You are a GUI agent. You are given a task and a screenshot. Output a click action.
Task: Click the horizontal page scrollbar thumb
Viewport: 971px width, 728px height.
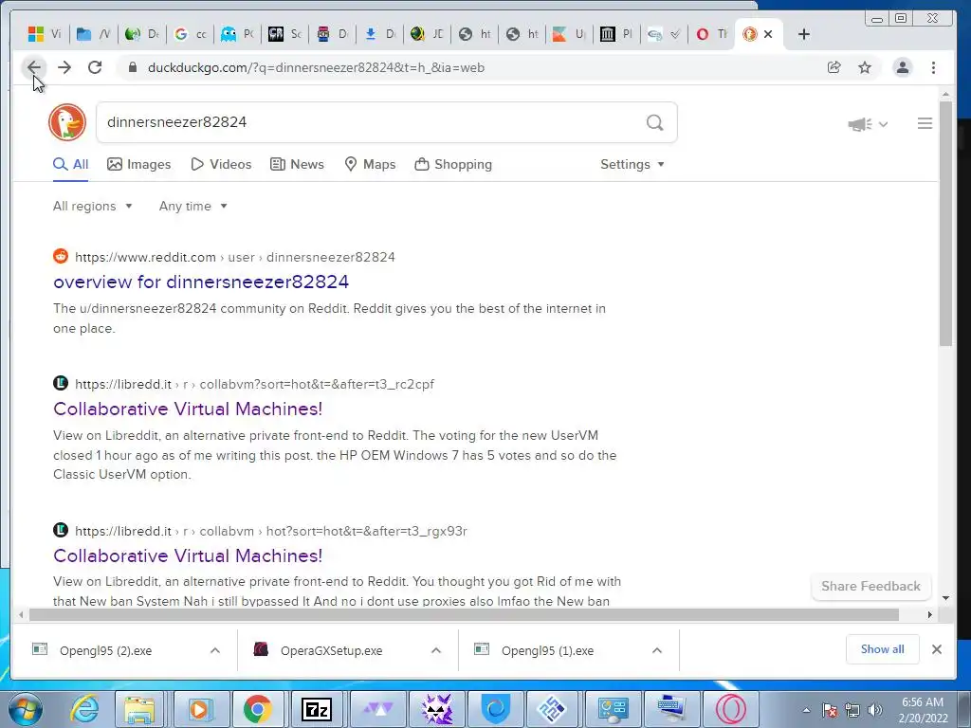pyautogui.click(x=464, y=614)
